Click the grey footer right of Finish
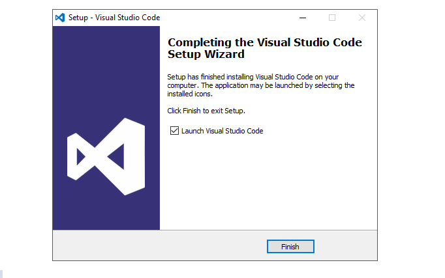445x278 pixels. tap(346, 246)
